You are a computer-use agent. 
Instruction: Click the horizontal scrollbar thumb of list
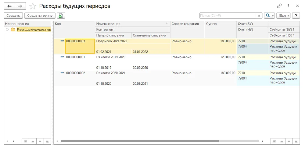140,141
